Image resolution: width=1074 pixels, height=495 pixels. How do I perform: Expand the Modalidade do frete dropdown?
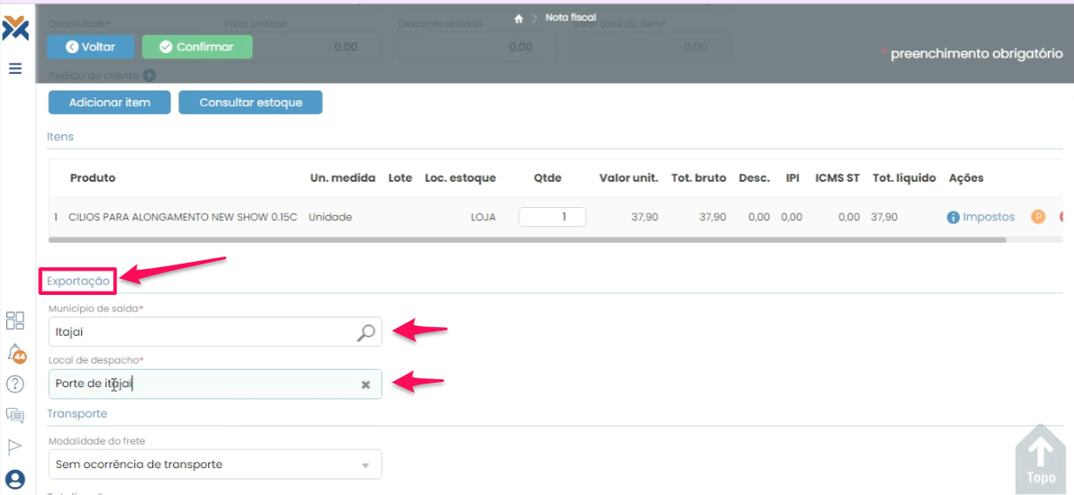(x=366, y=465)
